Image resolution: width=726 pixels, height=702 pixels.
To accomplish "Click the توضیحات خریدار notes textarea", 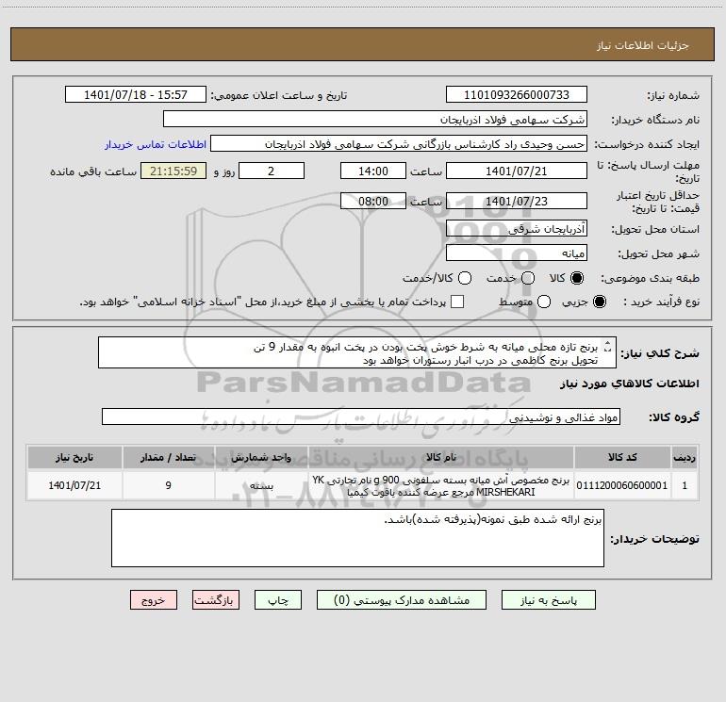I will coord(357,538).
